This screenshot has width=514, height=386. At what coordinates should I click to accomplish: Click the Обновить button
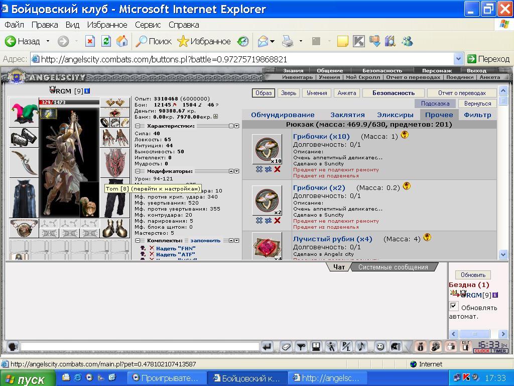click(473, 275)
